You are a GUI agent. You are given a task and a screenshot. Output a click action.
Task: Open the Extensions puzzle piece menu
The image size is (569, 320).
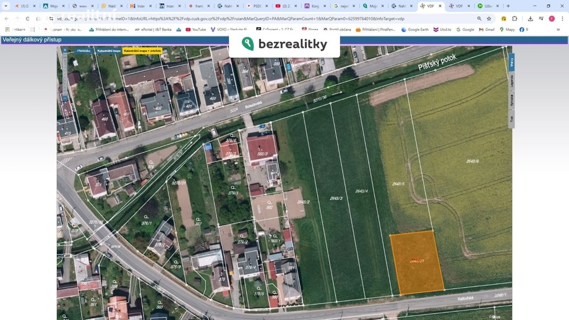point(515,19)
